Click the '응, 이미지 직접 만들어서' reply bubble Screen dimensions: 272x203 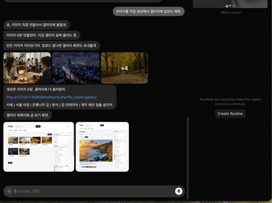tap(37, 25)
